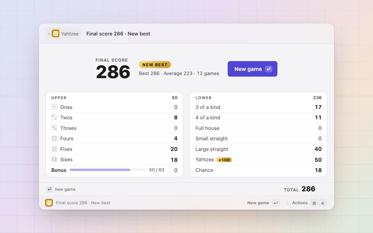Click the return icon inside the New game button
Screen dimensions: 373x233
[269, 69]
